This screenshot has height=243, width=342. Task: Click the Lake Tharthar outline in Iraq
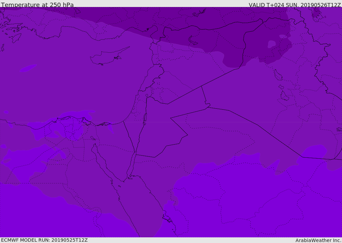(x=278, y=75)
